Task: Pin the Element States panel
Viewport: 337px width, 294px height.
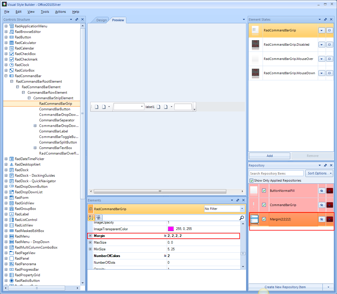Action: [325, 20]
